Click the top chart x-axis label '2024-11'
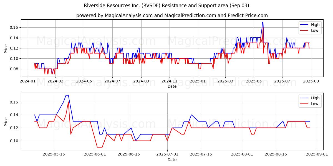This screenshot has height=166, width=333. (x=169, y=81)
